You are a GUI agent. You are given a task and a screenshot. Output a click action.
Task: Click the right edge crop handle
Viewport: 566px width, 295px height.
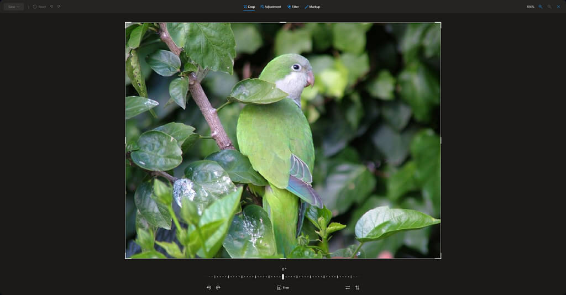[x=441, y=140]
